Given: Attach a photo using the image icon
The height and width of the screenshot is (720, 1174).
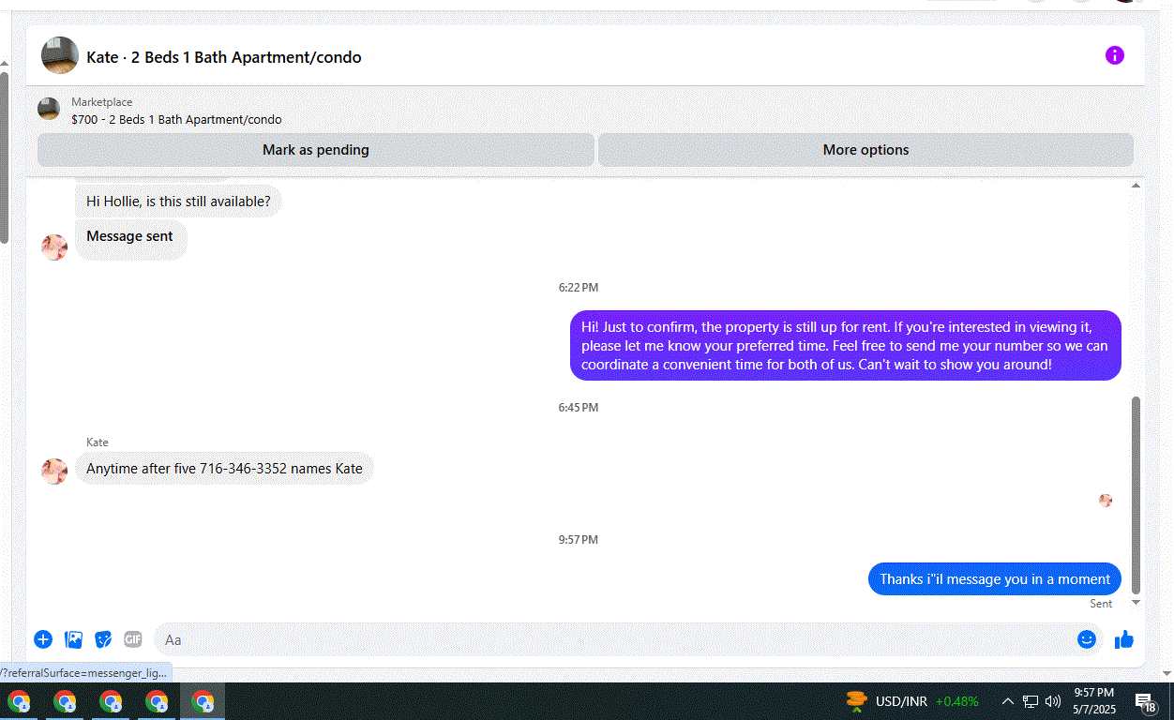Looking at the screenshot, I should pos(73,639).
